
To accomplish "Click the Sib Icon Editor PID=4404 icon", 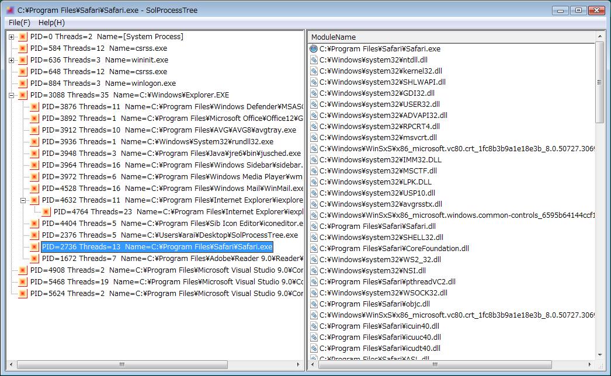I will [x=34, y=224].
